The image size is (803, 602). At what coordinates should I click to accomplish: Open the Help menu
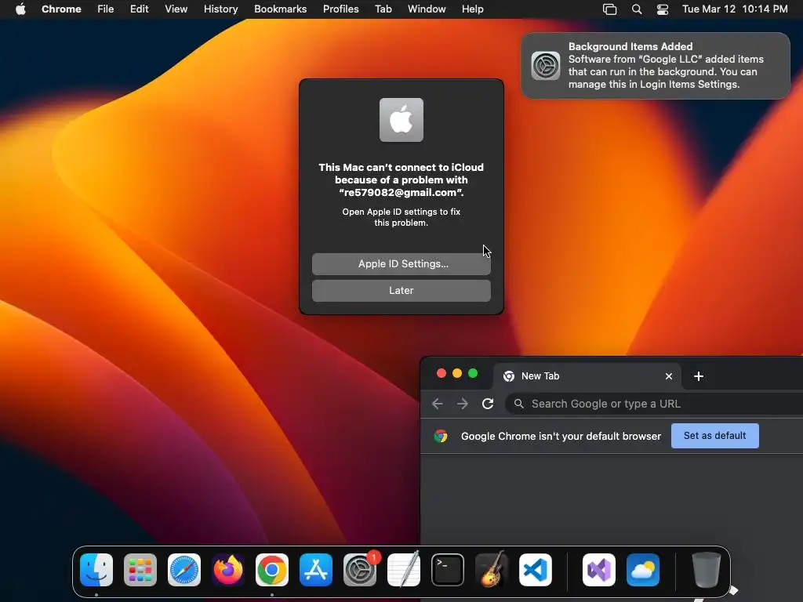pos(472,9)
